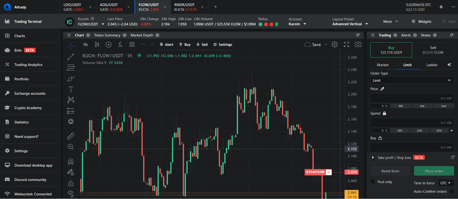Expand Take profit / Stop loss section
458x199 pixels.
click(373, 158)
